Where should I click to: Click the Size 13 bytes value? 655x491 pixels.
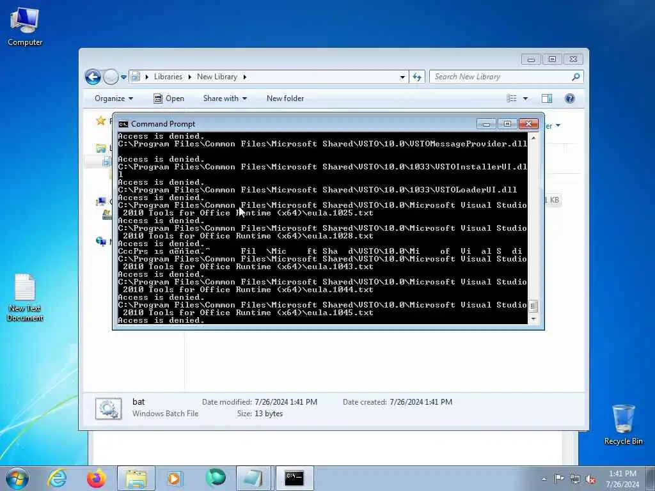click(269, 414)
